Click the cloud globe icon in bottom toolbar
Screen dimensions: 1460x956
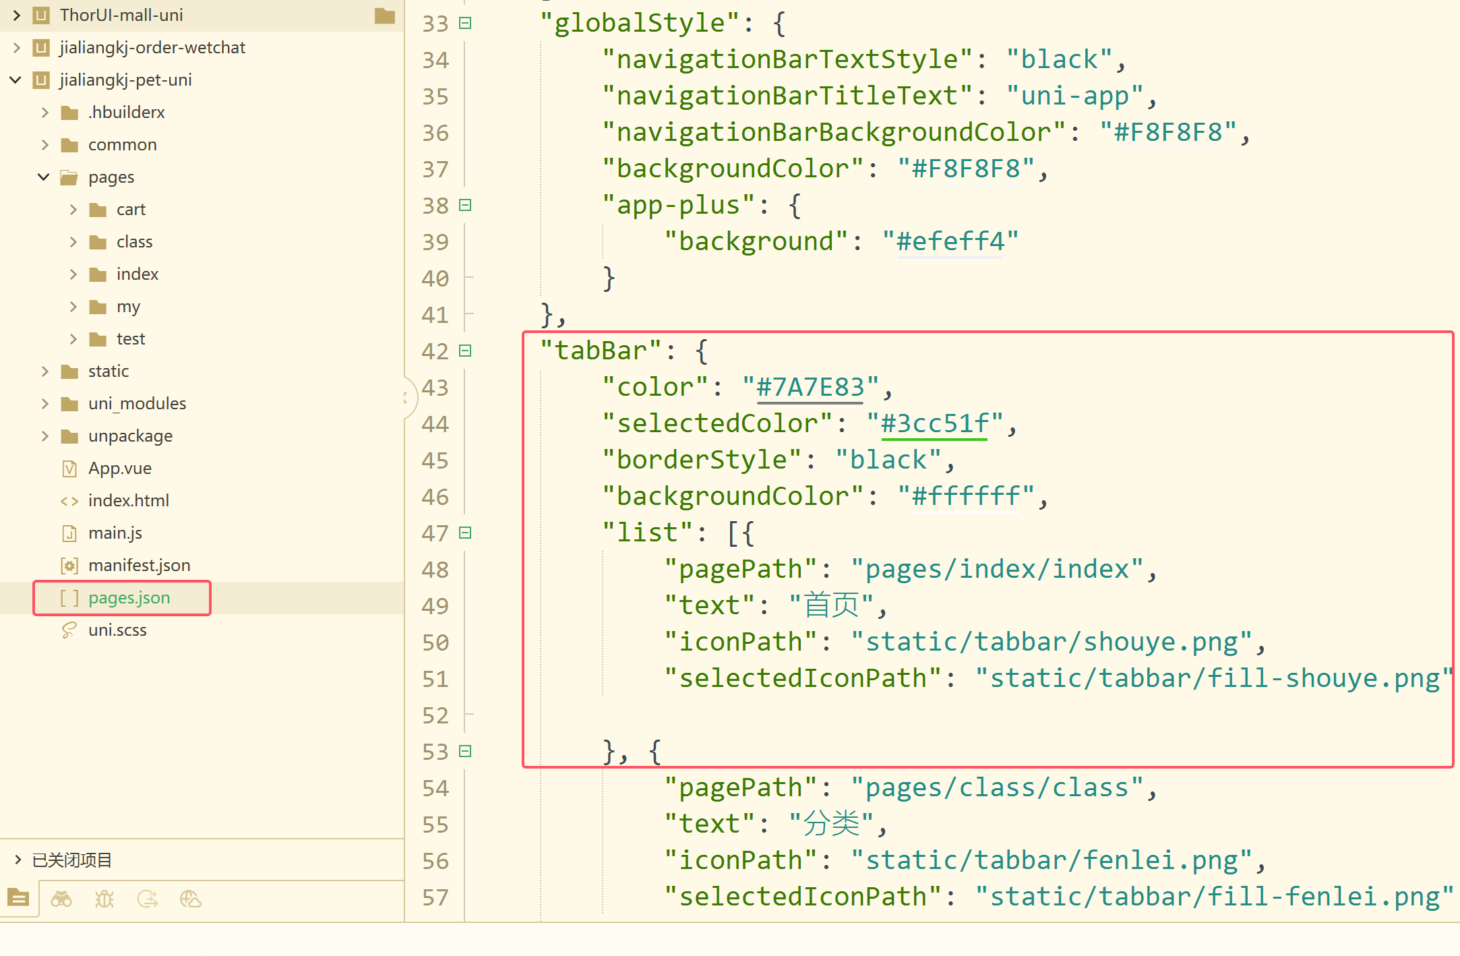(191, 899)
